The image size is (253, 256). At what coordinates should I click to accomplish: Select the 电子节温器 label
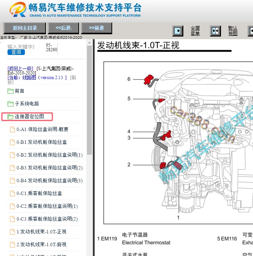(x=135, y=235)
